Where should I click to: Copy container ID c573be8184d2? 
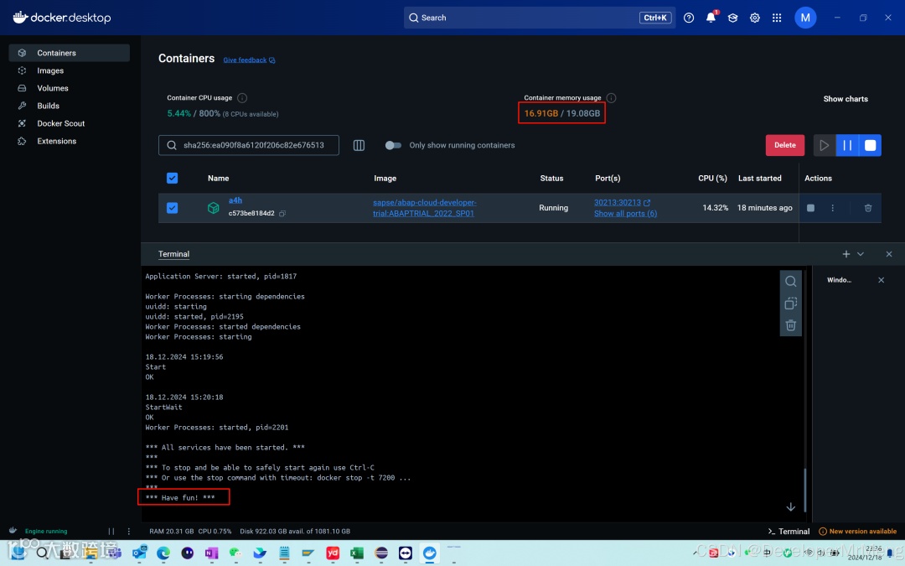click(282, 213)
